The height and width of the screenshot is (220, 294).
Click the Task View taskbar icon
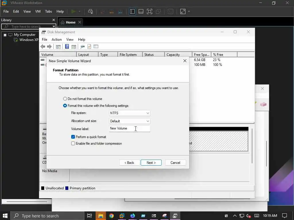(90, 216)
